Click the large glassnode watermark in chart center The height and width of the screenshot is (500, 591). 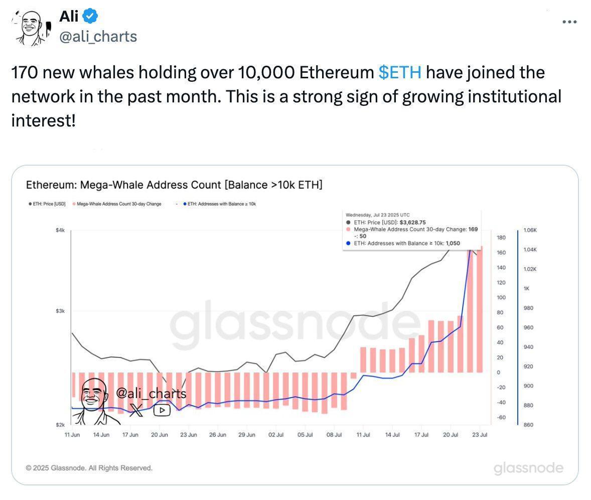(295, 322)
